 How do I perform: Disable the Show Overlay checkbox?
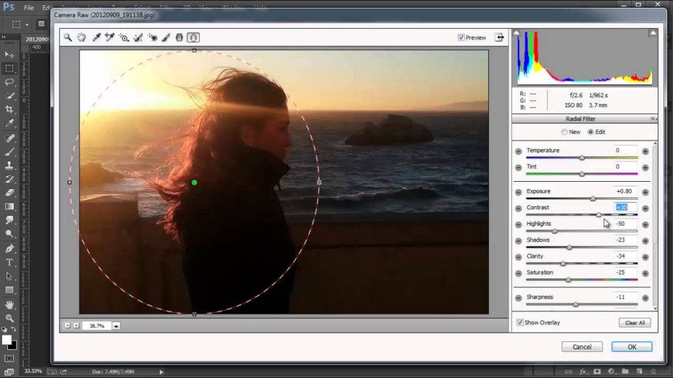coord(520,323)
